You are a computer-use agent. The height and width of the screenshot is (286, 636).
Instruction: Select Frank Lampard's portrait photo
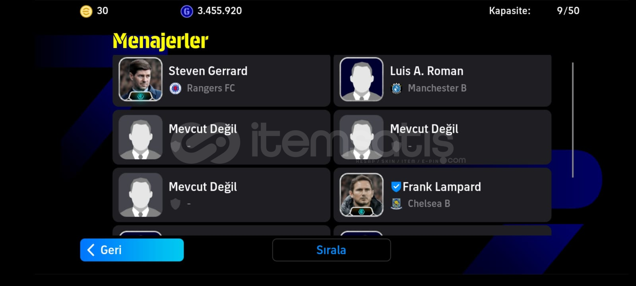tap(362, 195)
